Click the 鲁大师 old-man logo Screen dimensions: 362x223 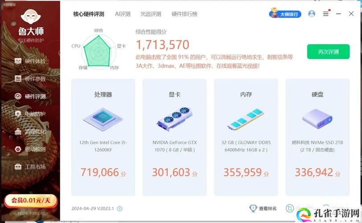31,17
